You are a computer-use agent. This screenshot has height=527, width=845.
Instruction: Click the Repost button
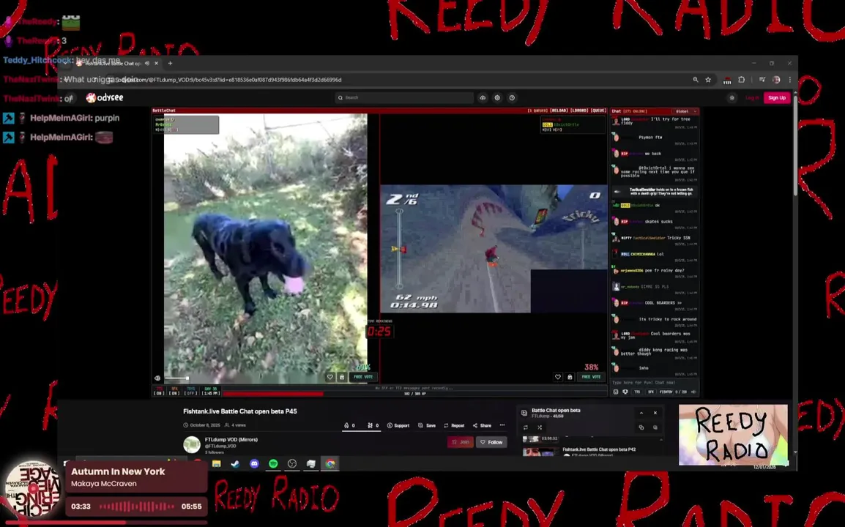[x=454, y=426]
